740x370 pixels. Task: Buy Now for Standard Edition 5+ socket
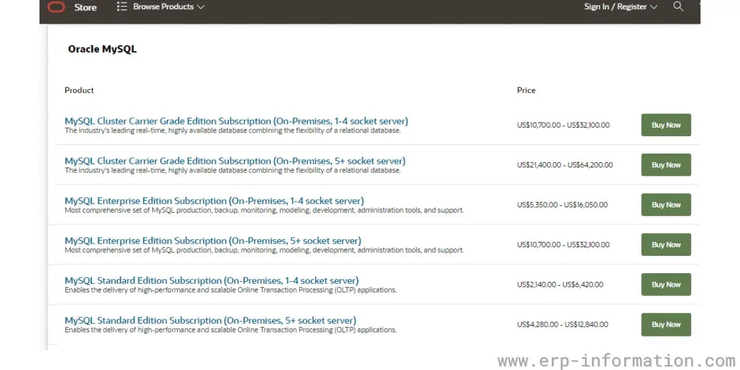[666, 324]
